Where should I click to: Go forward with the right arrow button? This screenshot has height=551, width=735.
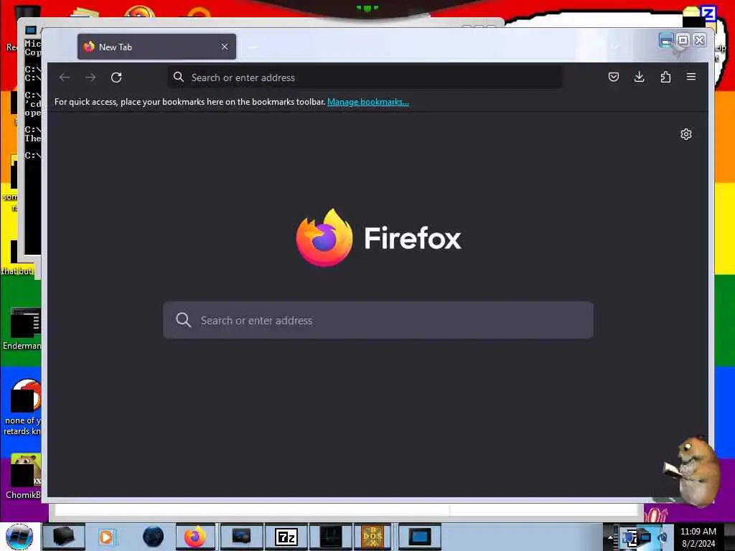[x=90, y=77]
